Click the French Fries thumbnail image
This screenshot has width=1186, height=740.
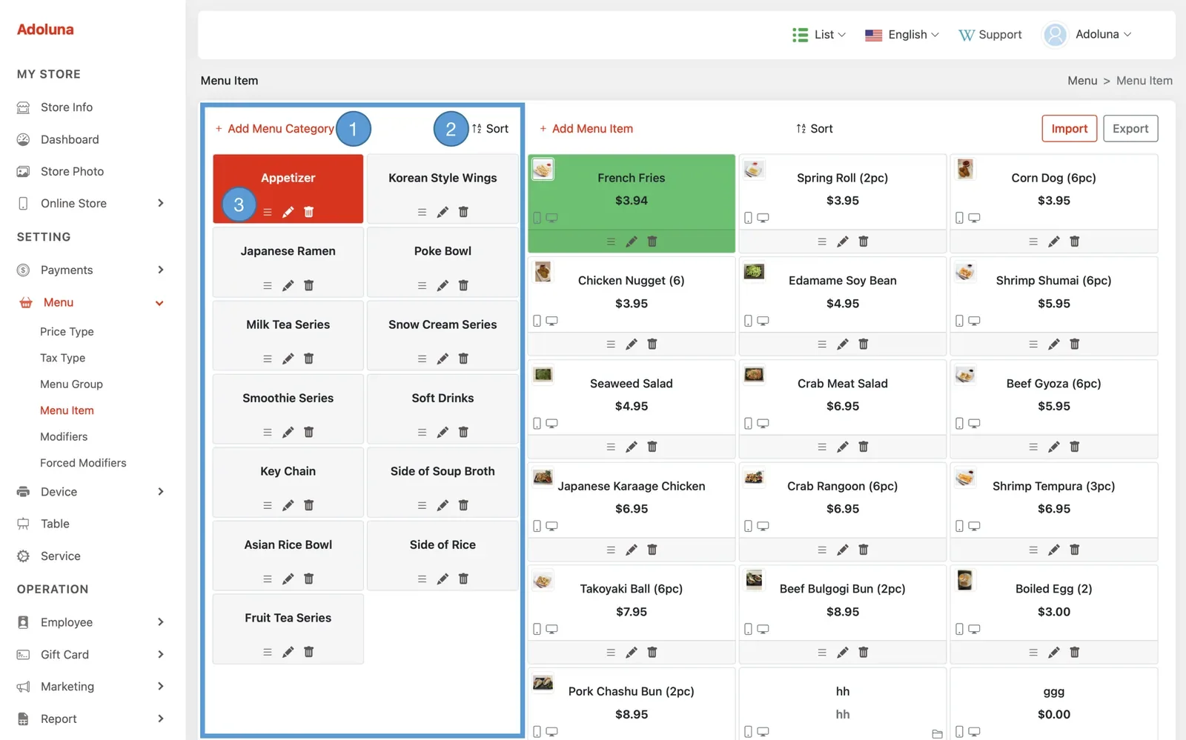tap(543, 170)
